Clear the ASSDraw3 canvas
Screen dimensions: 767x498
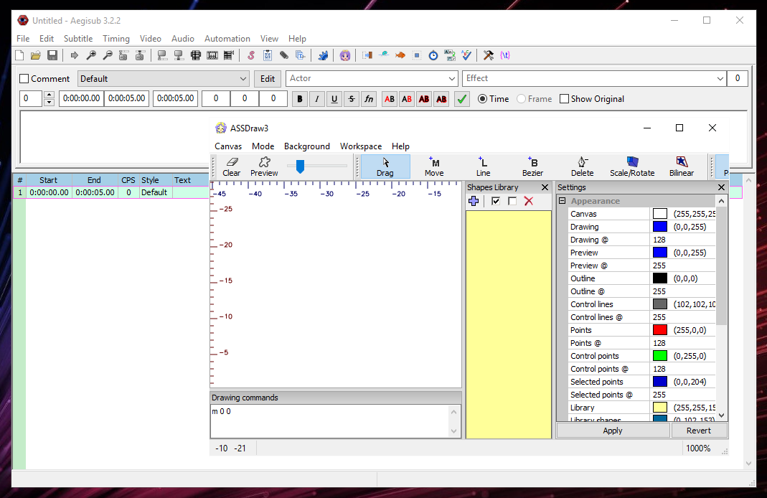231,166
